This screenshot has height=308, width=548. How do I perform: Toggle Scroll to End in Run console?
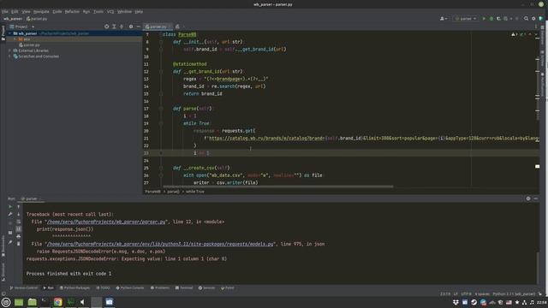pos(19,228)
